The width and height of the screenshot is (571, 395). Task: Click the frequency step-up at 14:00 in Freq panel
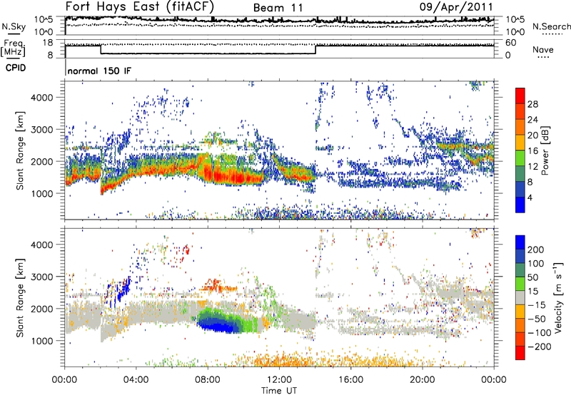pyautogui.click(x=315, y=49)
